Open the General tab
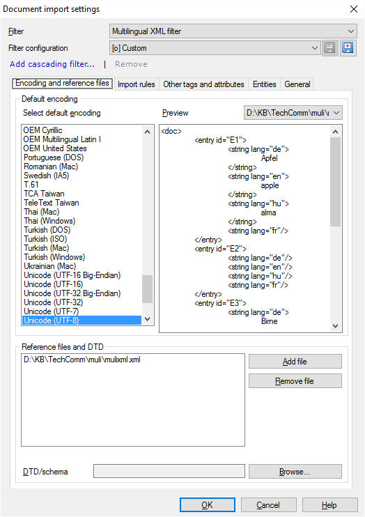The image size is (365, 517). tap(297, 84)
